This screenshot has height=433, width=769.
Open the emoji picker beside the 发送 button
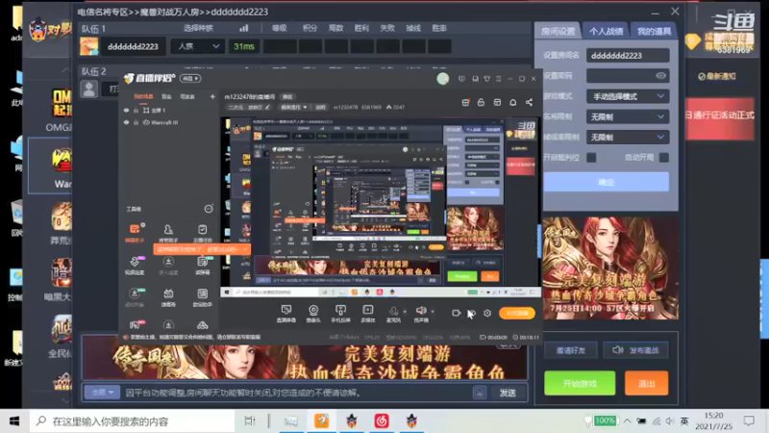(480, 393)
